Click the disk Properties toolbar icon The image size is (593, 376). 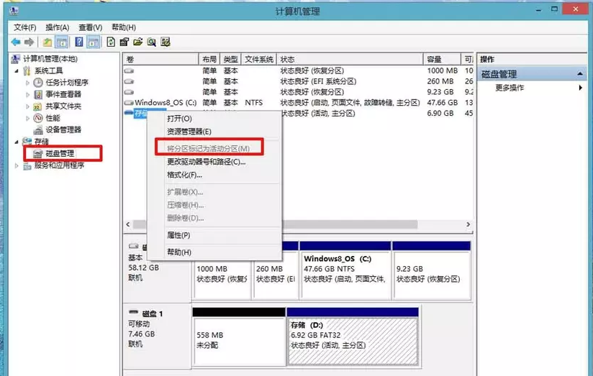point(124,42)
